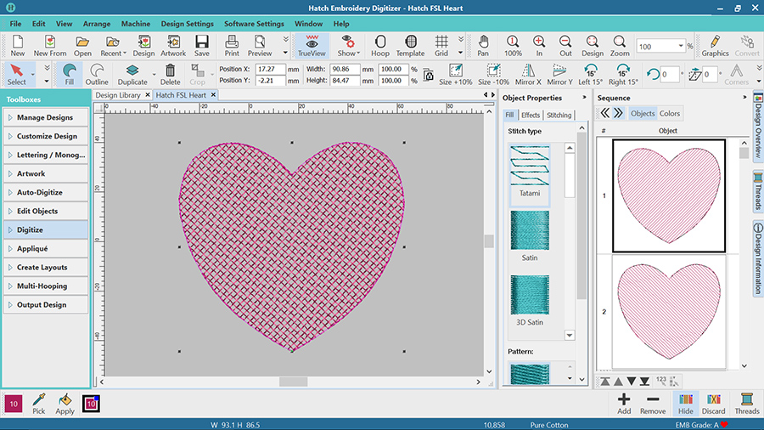Viewport: 764px width, 430px height.
Task: Select the Satin stitch type swatch
Action: [x=530, y=232]
